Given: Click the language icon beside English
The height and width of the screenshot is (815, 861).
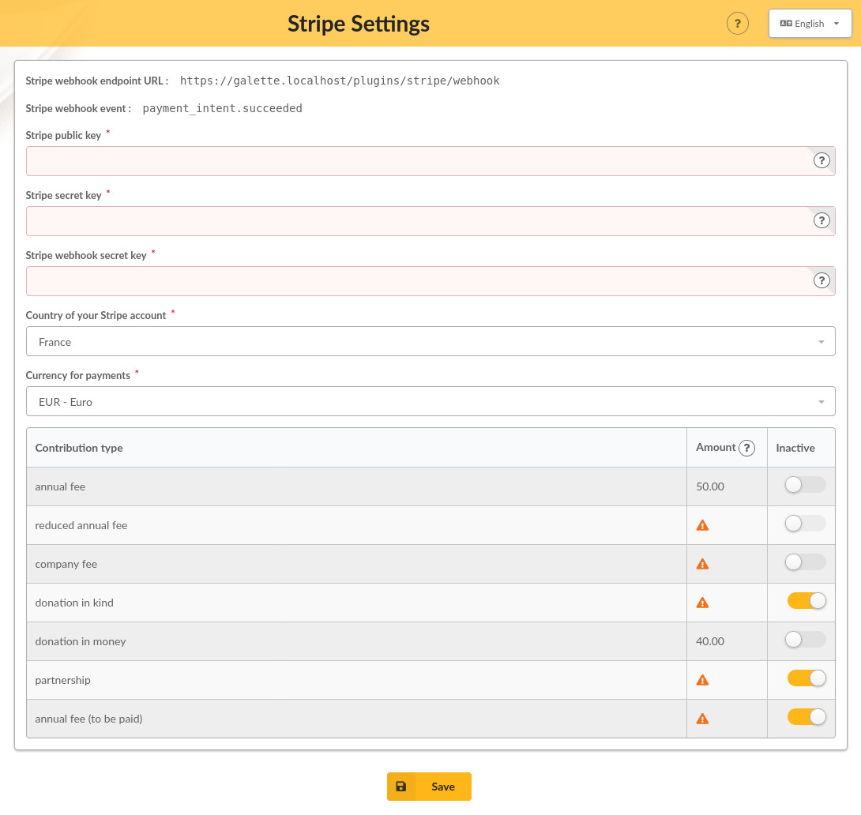Looking at the screenshot, I should (x=786, y=24).
